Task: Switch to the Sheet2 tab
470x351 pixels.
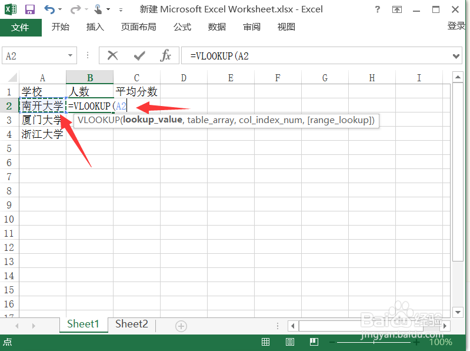Action: click(132, 324)
